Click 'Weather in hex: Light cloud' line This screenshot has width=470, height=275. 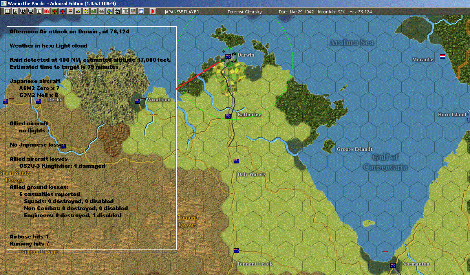[x=49, y=46]
